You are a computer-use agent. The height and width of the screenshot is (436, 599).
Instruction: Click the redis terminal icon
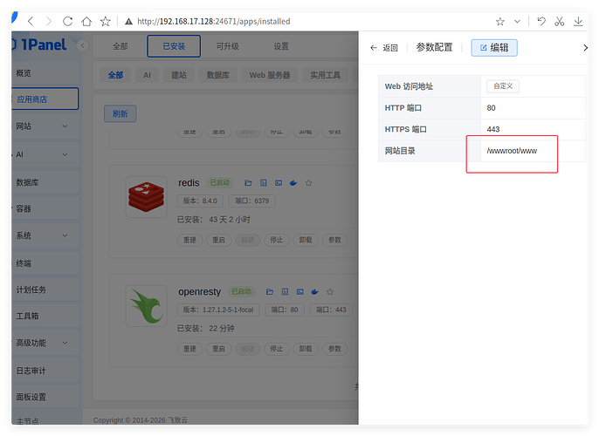(x=279, y=183)
